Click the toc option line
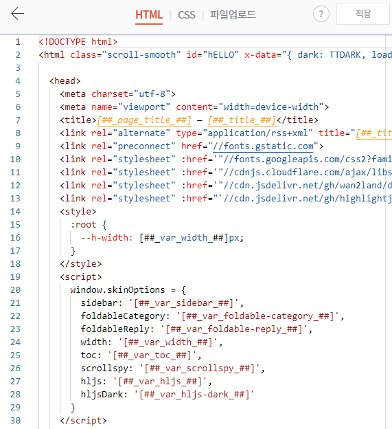The height and width of the screenshot is (429, 392). [141, 355]
